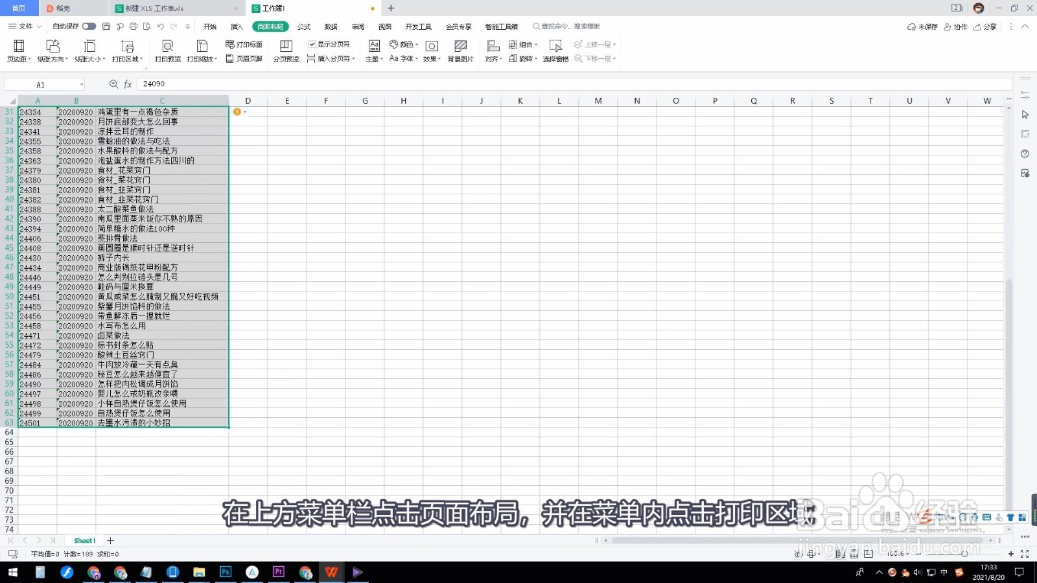This screenshot has width=1037, height=583.
Task: Click the undo arrow
Action: [x=160, y=27]
